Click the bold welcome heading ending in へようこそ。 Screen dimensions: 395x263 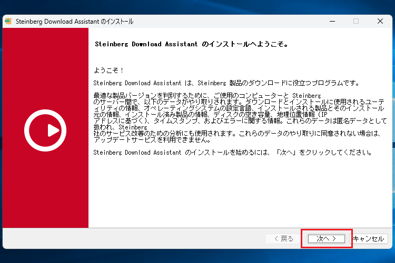[191, 45]
